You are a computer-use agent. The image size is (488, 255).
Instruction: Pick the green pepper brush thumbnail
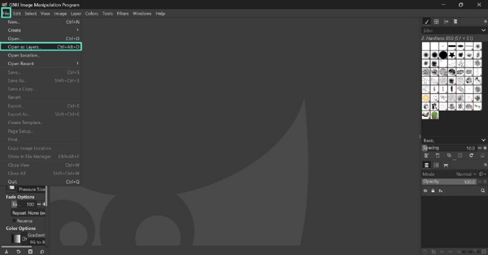pyautogui.click(x=434, y=115)
